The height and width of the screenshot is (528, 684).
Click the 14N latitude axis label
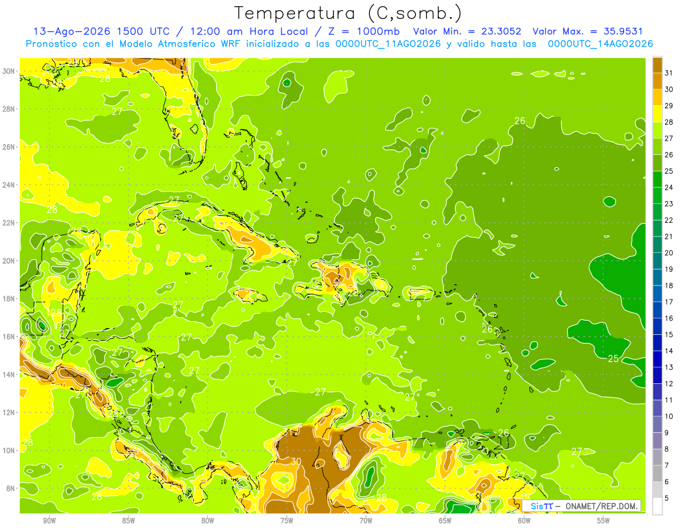pos(9,374)
